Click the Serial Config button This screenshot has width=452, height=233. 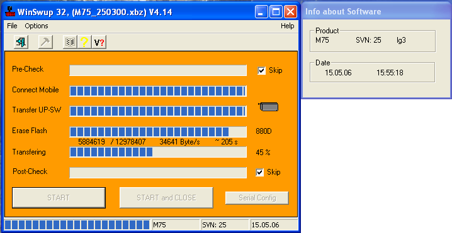click(x=257, y=198)
